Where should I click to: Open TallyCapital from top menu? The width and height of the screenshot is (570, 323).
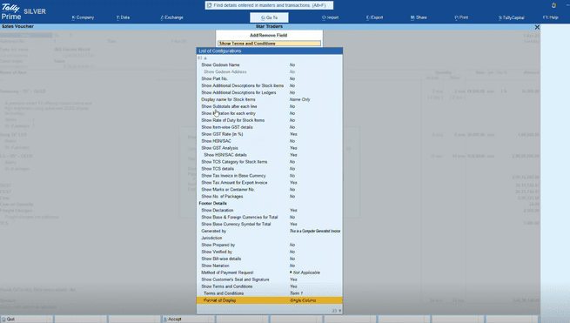tap(512, 17)
